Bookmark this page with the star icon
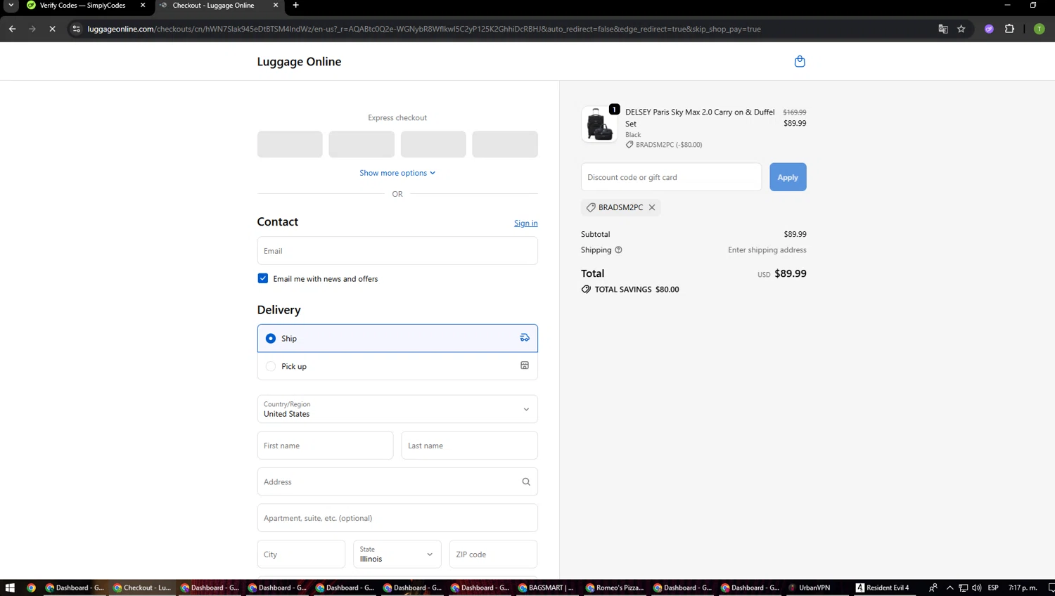This screenshot has width=1055, height=596. [x=961, y=29]
